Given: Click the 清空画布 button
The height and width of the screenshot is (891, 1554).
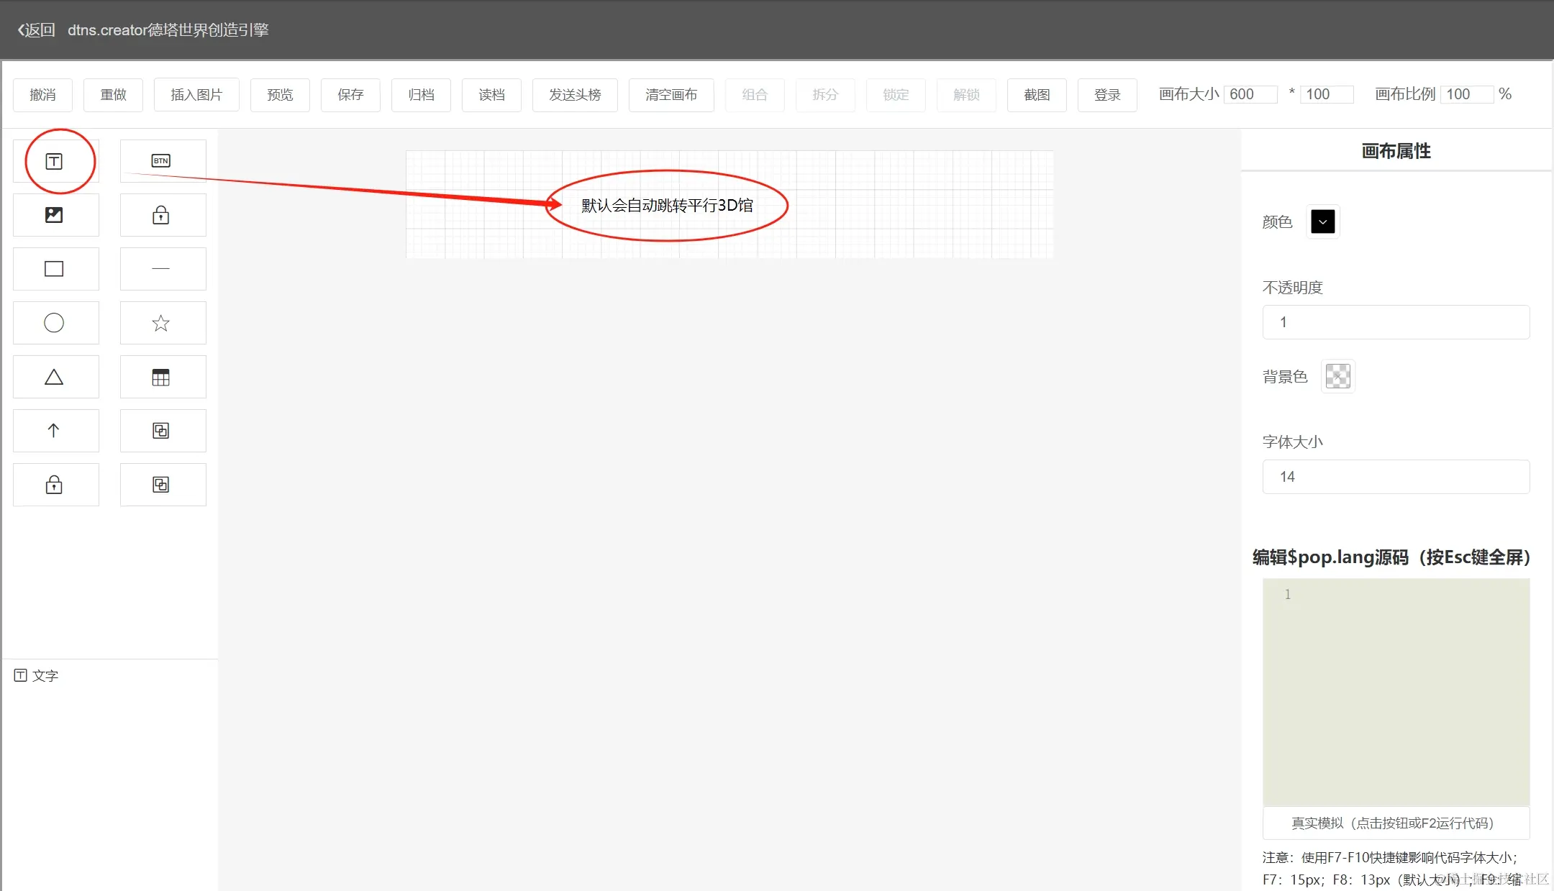Looking at the screenshot, I should [671, 95].
